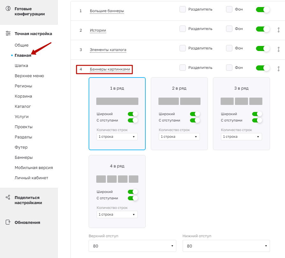Disable the Элементы каталога block toggle

(263, 48)
